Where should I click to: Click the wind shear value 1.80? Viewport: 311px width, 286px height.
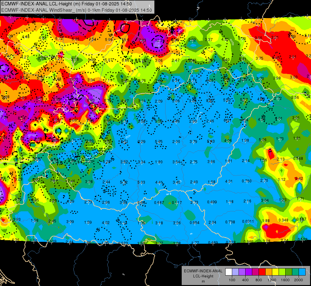(159, 162)
